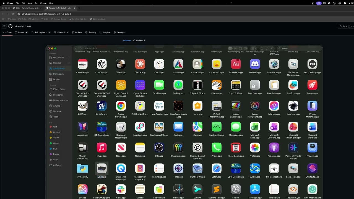Click Raspberry Pi Imager.app icon
This screenshot has width=354, height=199.
click(x=140, y=168)
